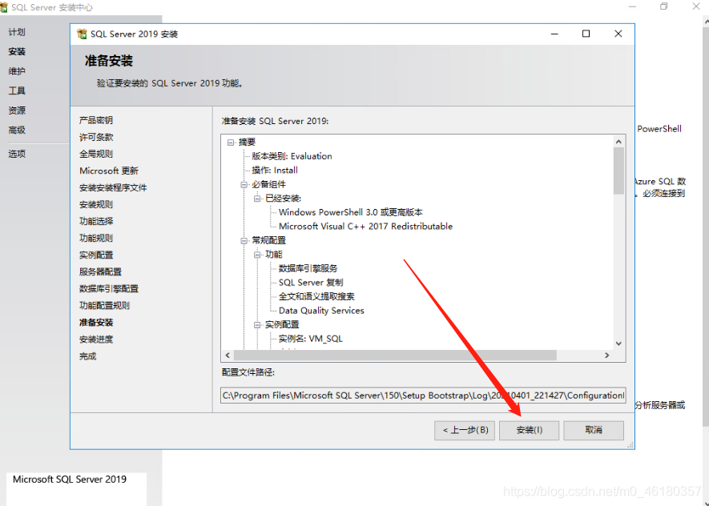Select the 数据库引擎服务 tree row
Viewport: 709px width, 506px height.
308,268
